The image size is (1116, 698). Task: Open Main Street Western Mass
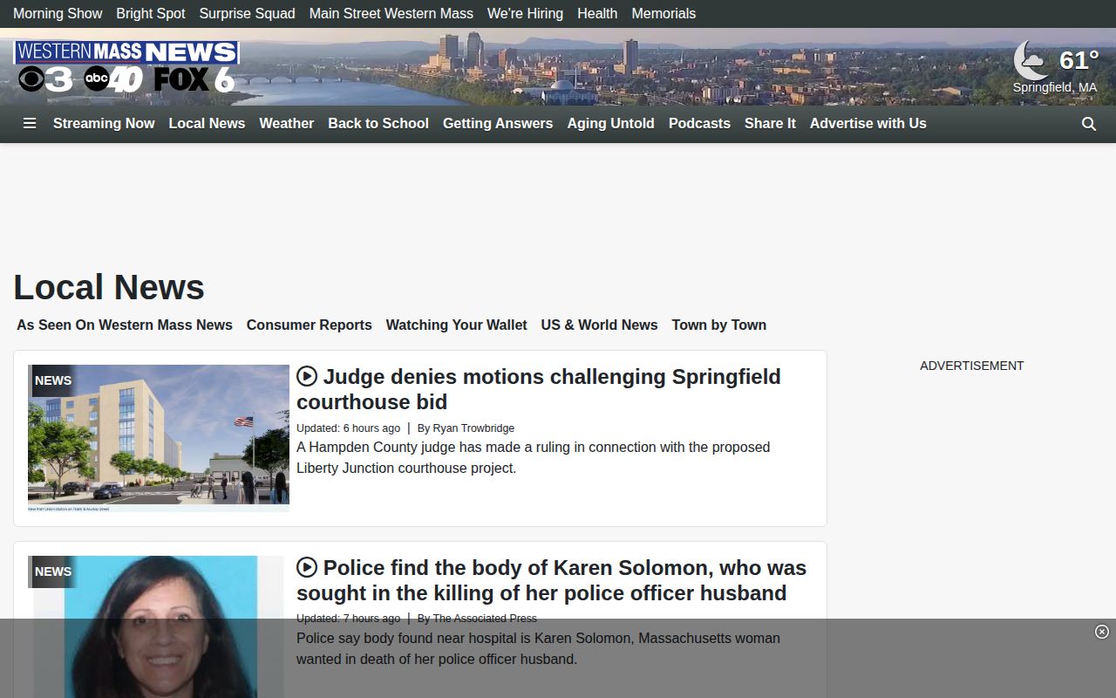tap(391, 14)
